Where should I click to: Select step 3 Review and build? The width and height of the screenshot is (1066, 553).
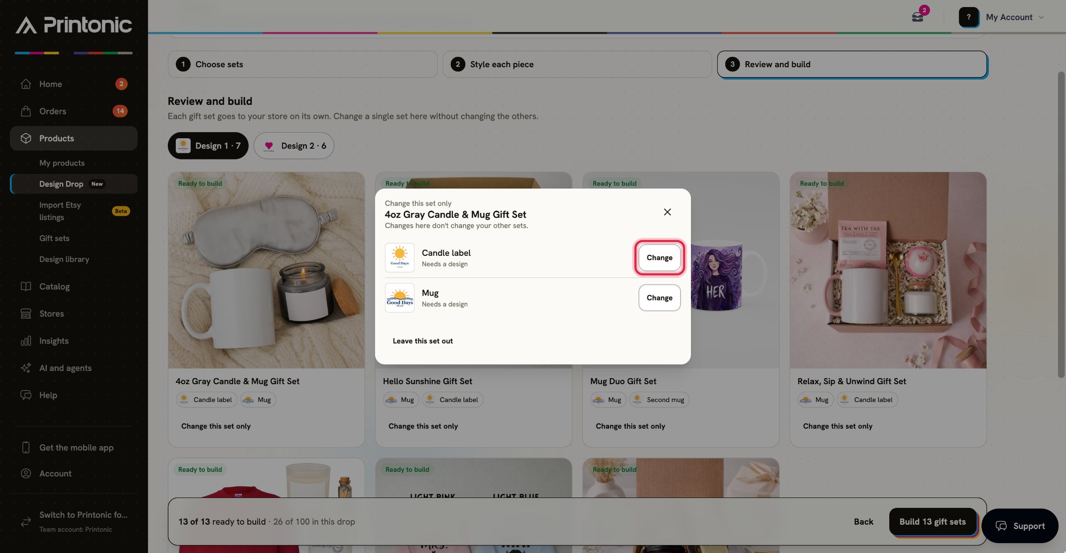pos(852,64)
